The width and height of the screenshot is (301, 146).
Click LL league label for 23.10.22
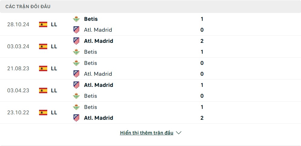point(54,113)
